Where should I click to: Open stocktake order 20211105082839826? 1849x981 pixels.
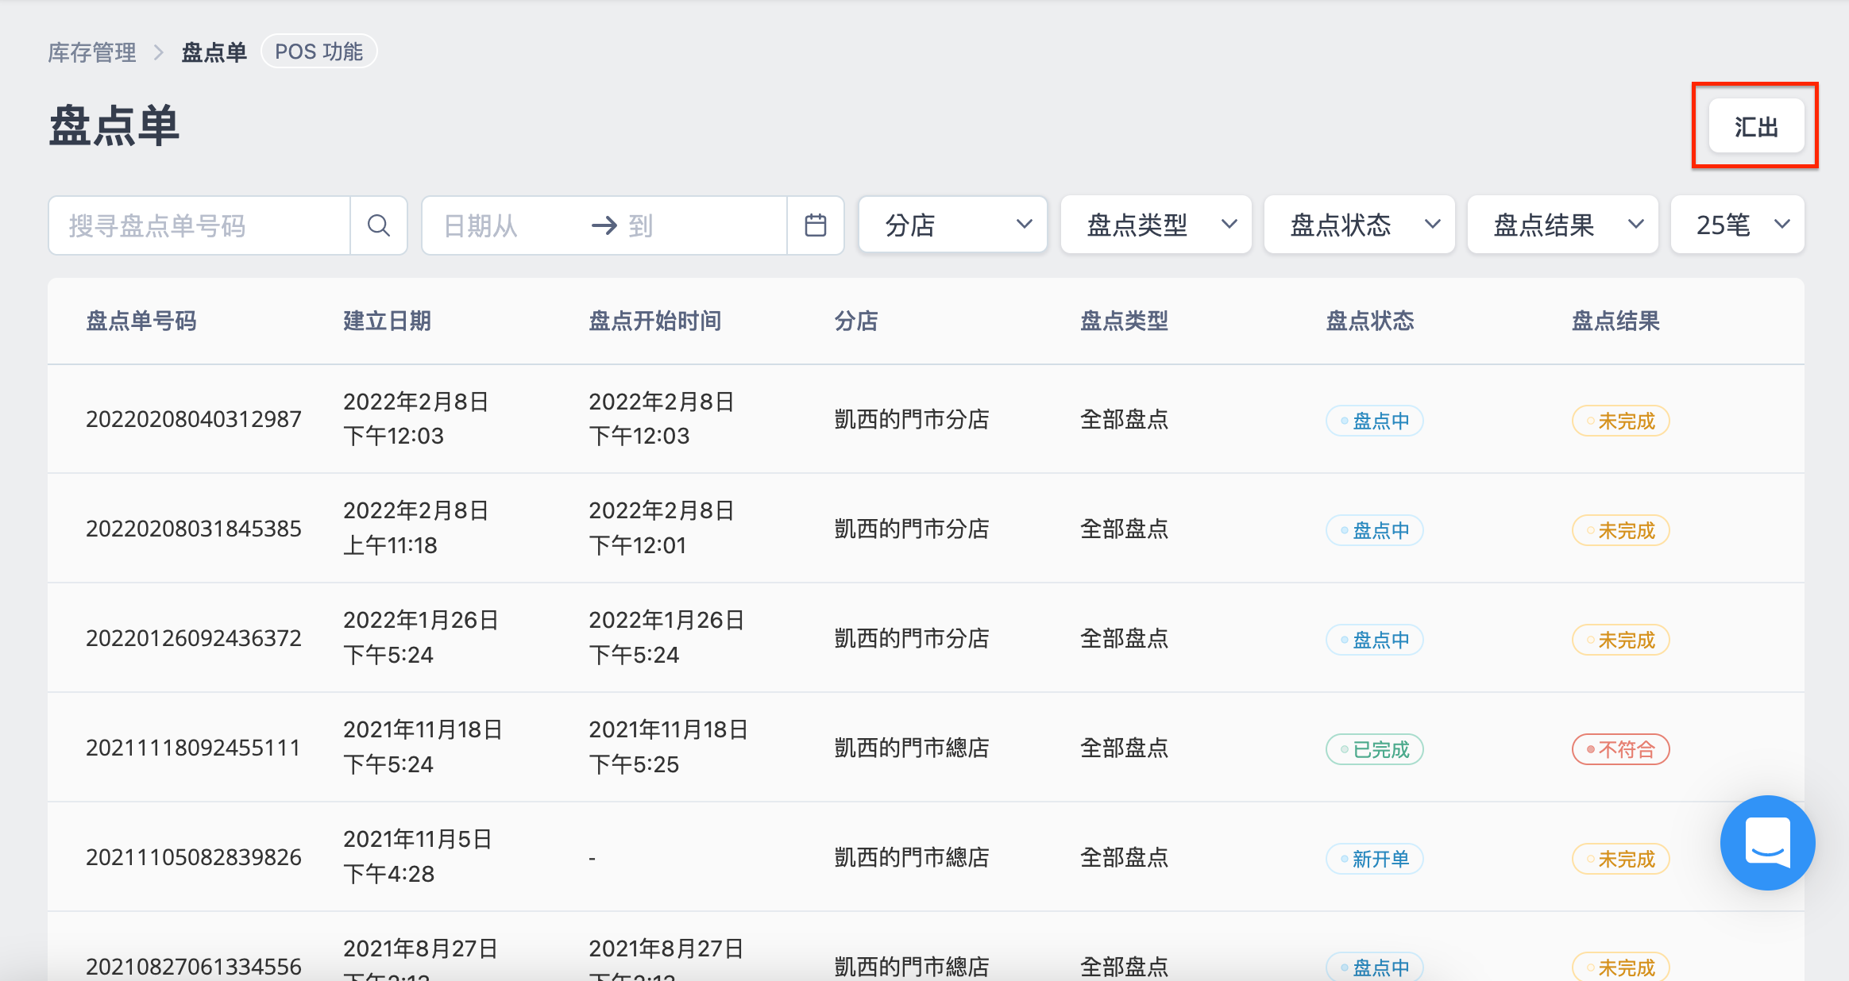pyautogui.click(x=194, y=857)
